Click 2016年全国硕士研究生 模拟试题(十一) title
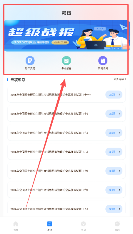Screen dimensions: 133x234 point(51,95)
